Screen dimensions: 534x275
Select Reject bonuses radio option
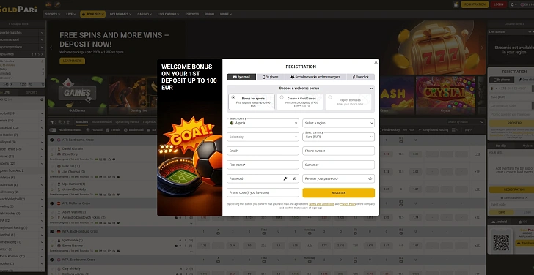329,97
